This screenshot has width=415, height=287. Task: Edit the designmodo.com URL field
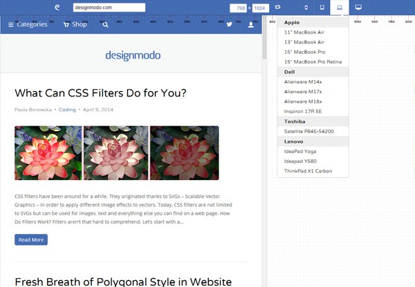click(109, 8)
